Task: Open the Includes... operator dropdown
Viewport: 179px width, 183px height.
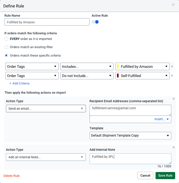Action: (87, 67)
